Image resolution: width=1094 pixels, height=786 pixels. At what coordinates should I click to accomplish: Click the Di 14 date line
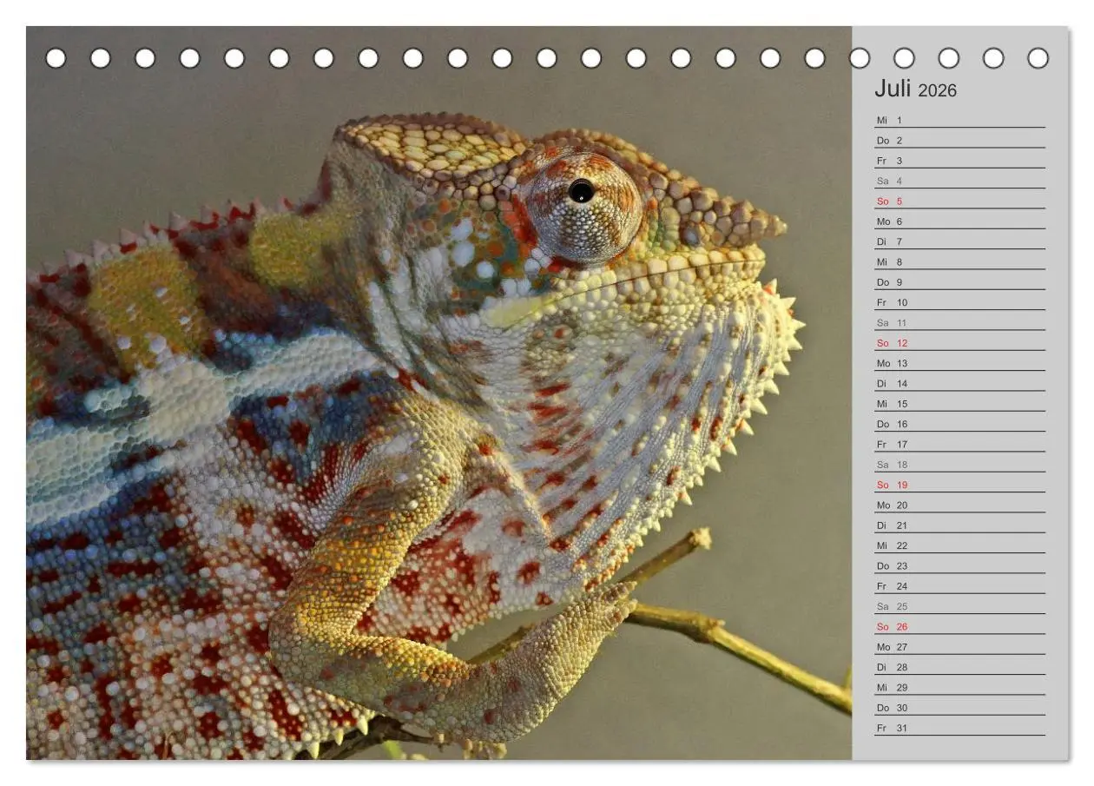coord(959,383)
